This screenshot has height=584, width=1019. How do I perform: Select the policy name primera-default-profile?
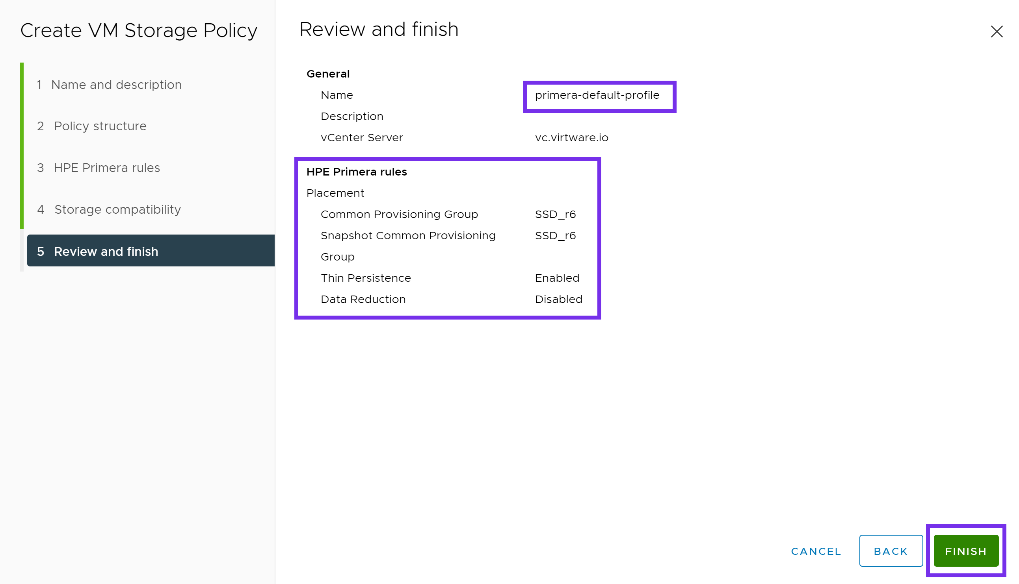tap(597, 95)
